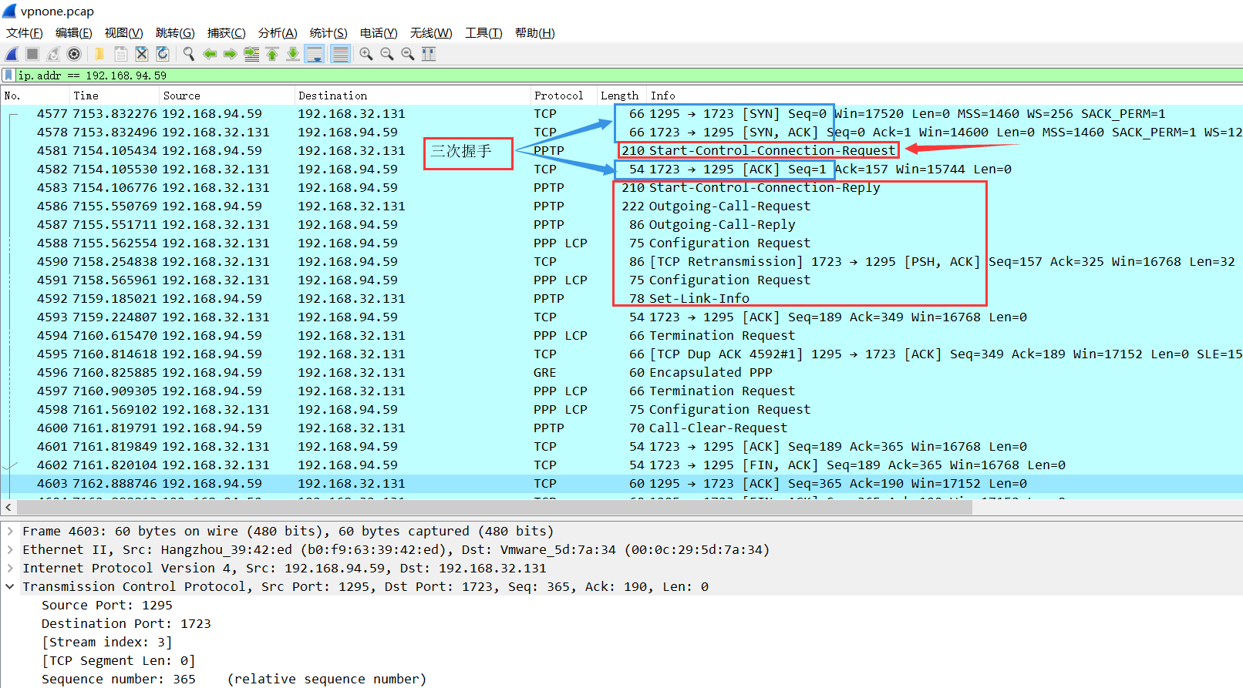The image size is (1243, 688).
Task: Close the current capture file
Action: click(142, 54)
